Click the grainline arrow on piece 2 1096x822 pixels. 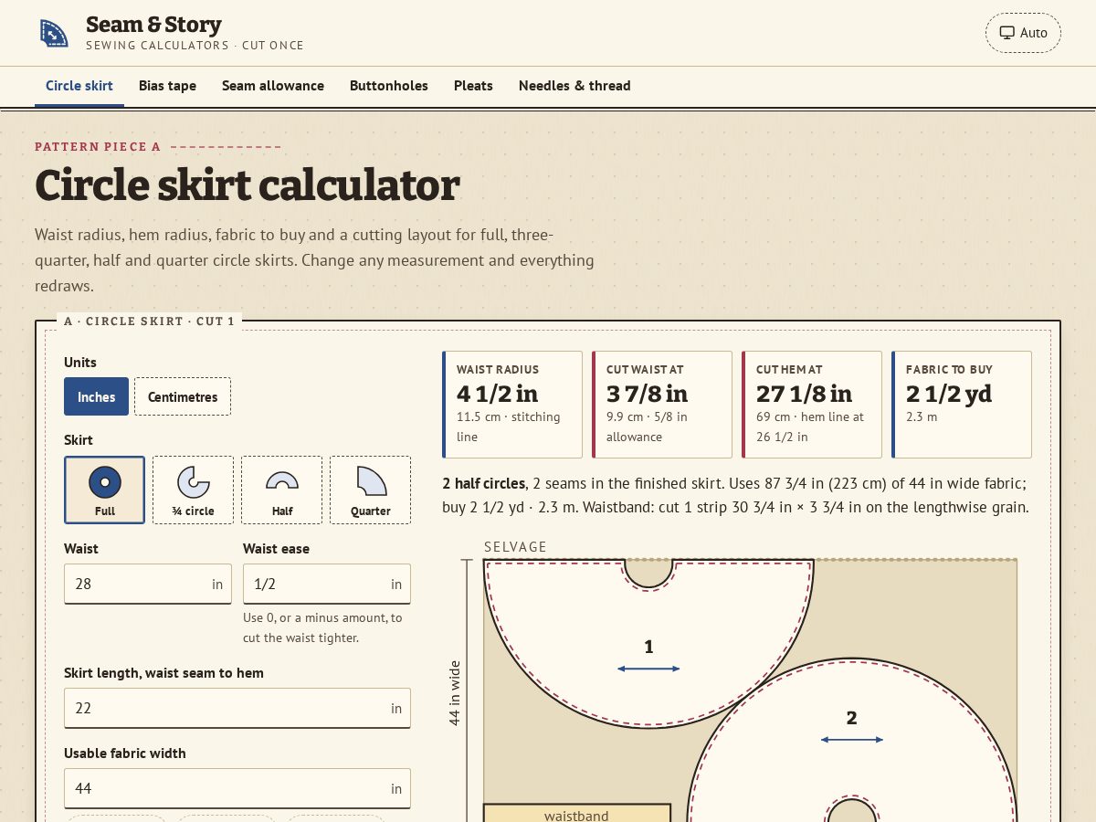coord(851,740)
